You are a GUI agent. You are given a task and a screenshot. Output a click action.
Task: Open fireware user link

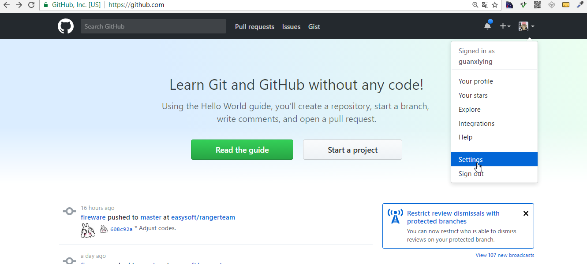tap(93, 217)
